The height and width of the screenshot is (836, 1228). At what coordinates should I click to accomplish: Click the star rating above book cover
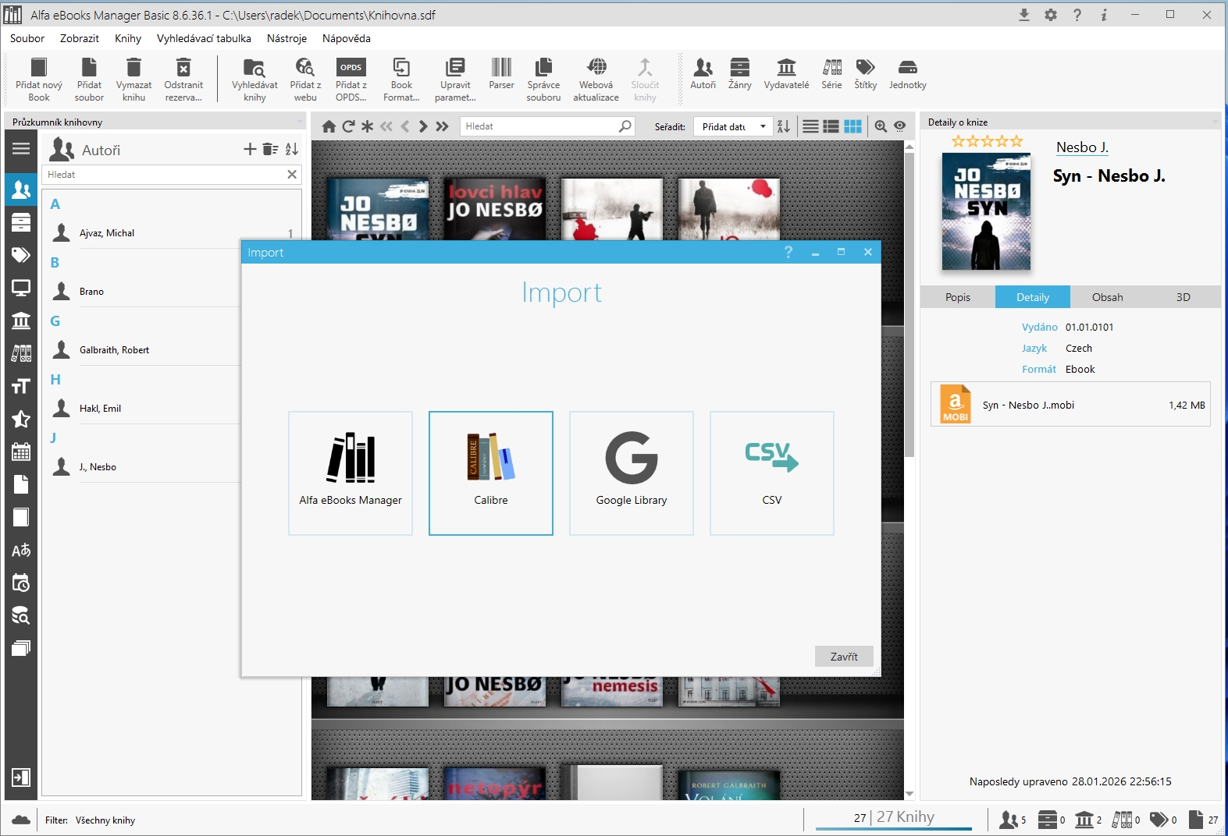click(987, 141)
